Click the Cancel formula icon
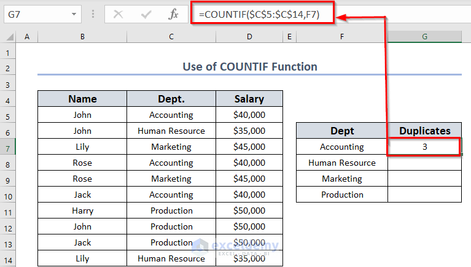 pyautogui.click(x=118, y=14)
